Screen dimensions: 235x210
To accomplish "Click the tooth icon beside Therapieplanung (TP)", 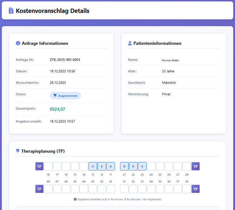I will [x=18, y=151].
